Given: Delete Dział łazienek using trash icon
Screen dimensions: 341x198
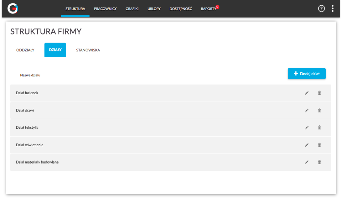Looking at the screenshot, I should (319, 93).
